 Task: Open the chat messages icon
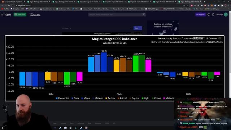click(209, 14)
